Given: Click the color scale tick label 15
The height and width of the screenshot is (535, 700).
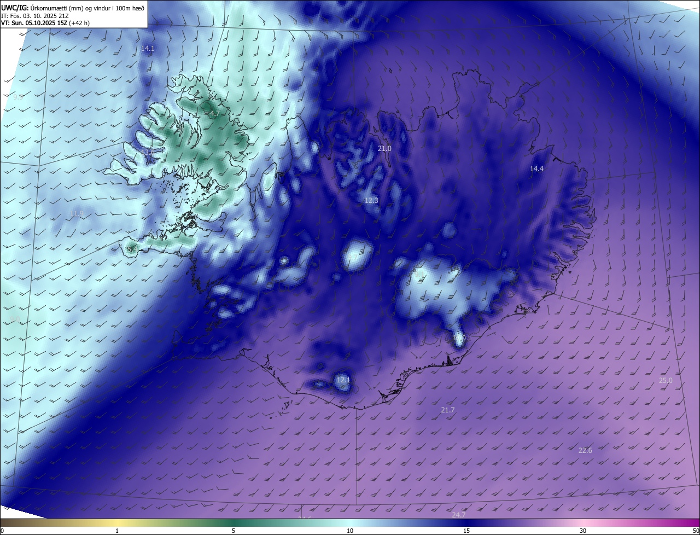Looking at the screenshot, I should coord(466,531).
